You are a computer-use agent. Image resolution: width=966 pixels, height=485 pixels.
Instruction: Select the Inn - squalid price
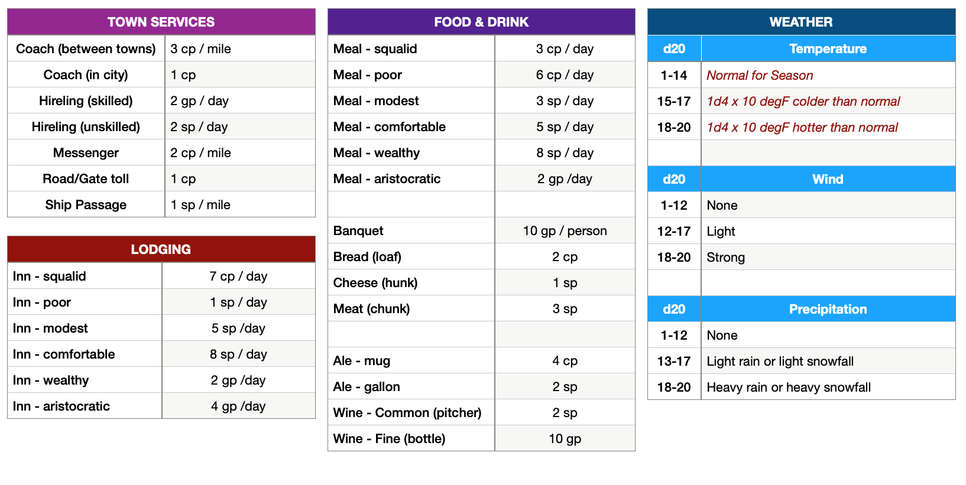(238, 276)
